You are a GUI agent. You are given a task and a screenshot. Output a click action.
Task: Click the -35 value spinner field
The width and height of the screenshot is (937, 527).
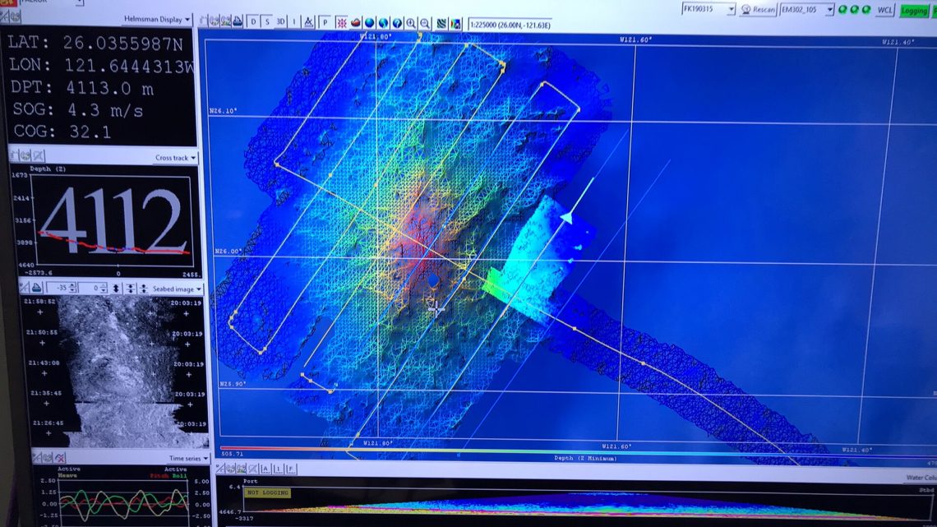click(62, 288)
